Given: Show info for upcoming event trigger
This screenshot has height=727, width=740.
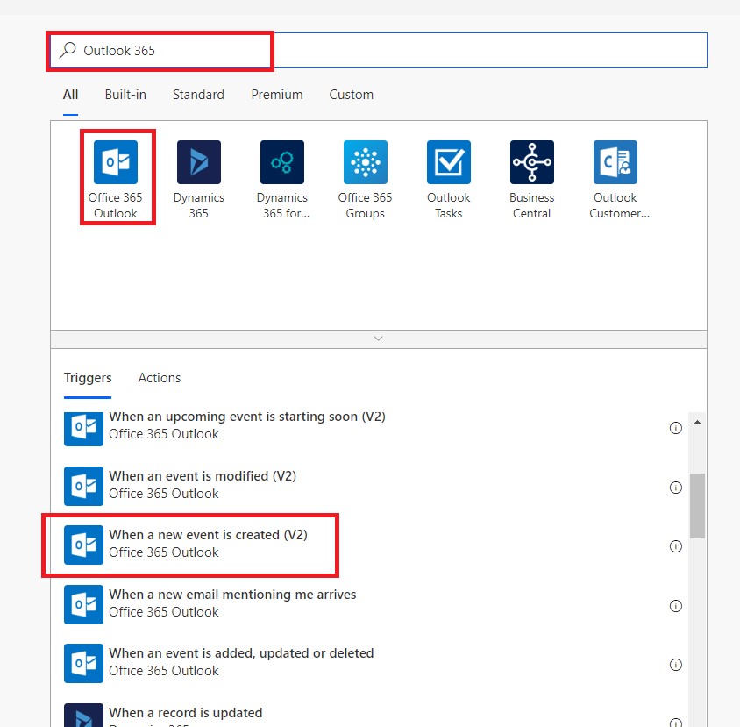Looking at the screenshot, I should point(675,428).
